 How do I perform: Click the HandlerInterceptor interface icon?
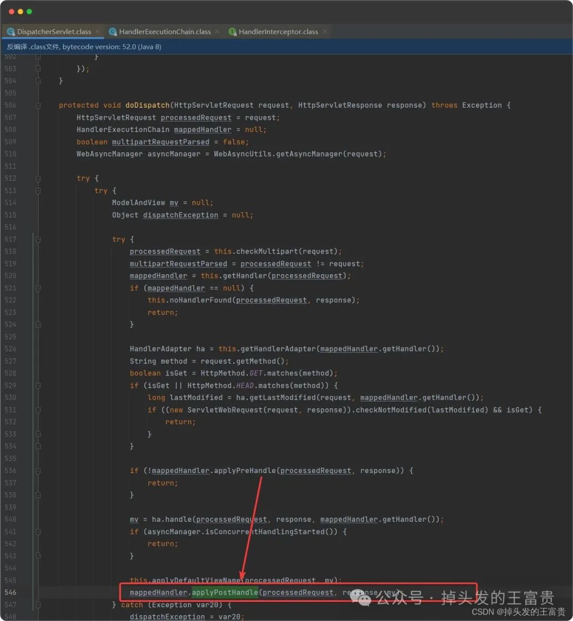coord(232,32)
